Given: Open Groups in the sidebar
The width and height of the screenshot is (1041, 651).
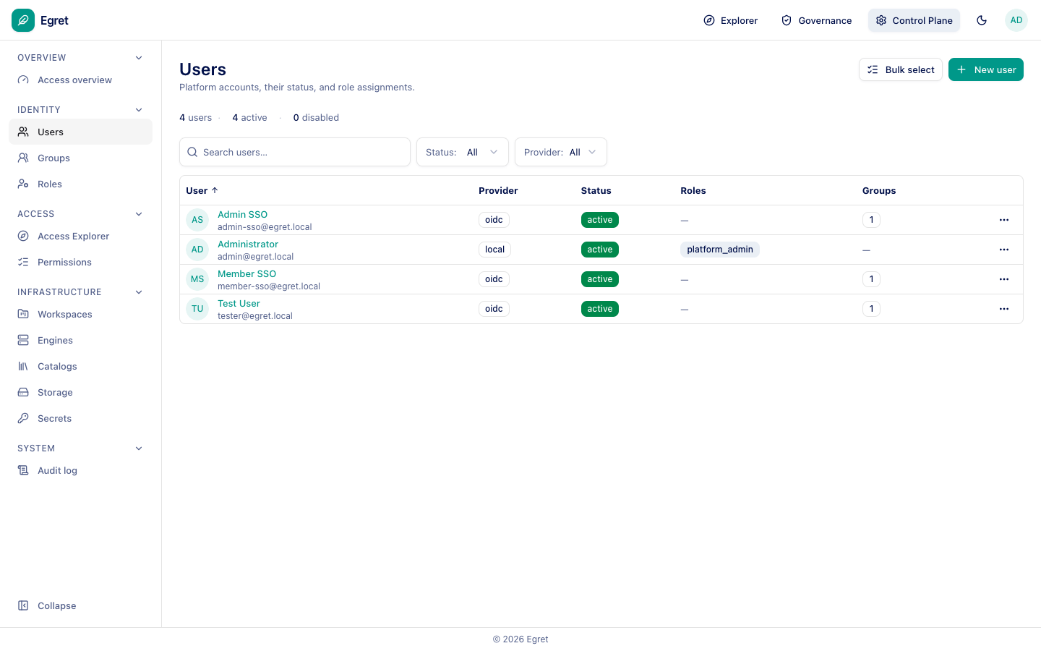Looking at the screenshot, I should (80, 158).
